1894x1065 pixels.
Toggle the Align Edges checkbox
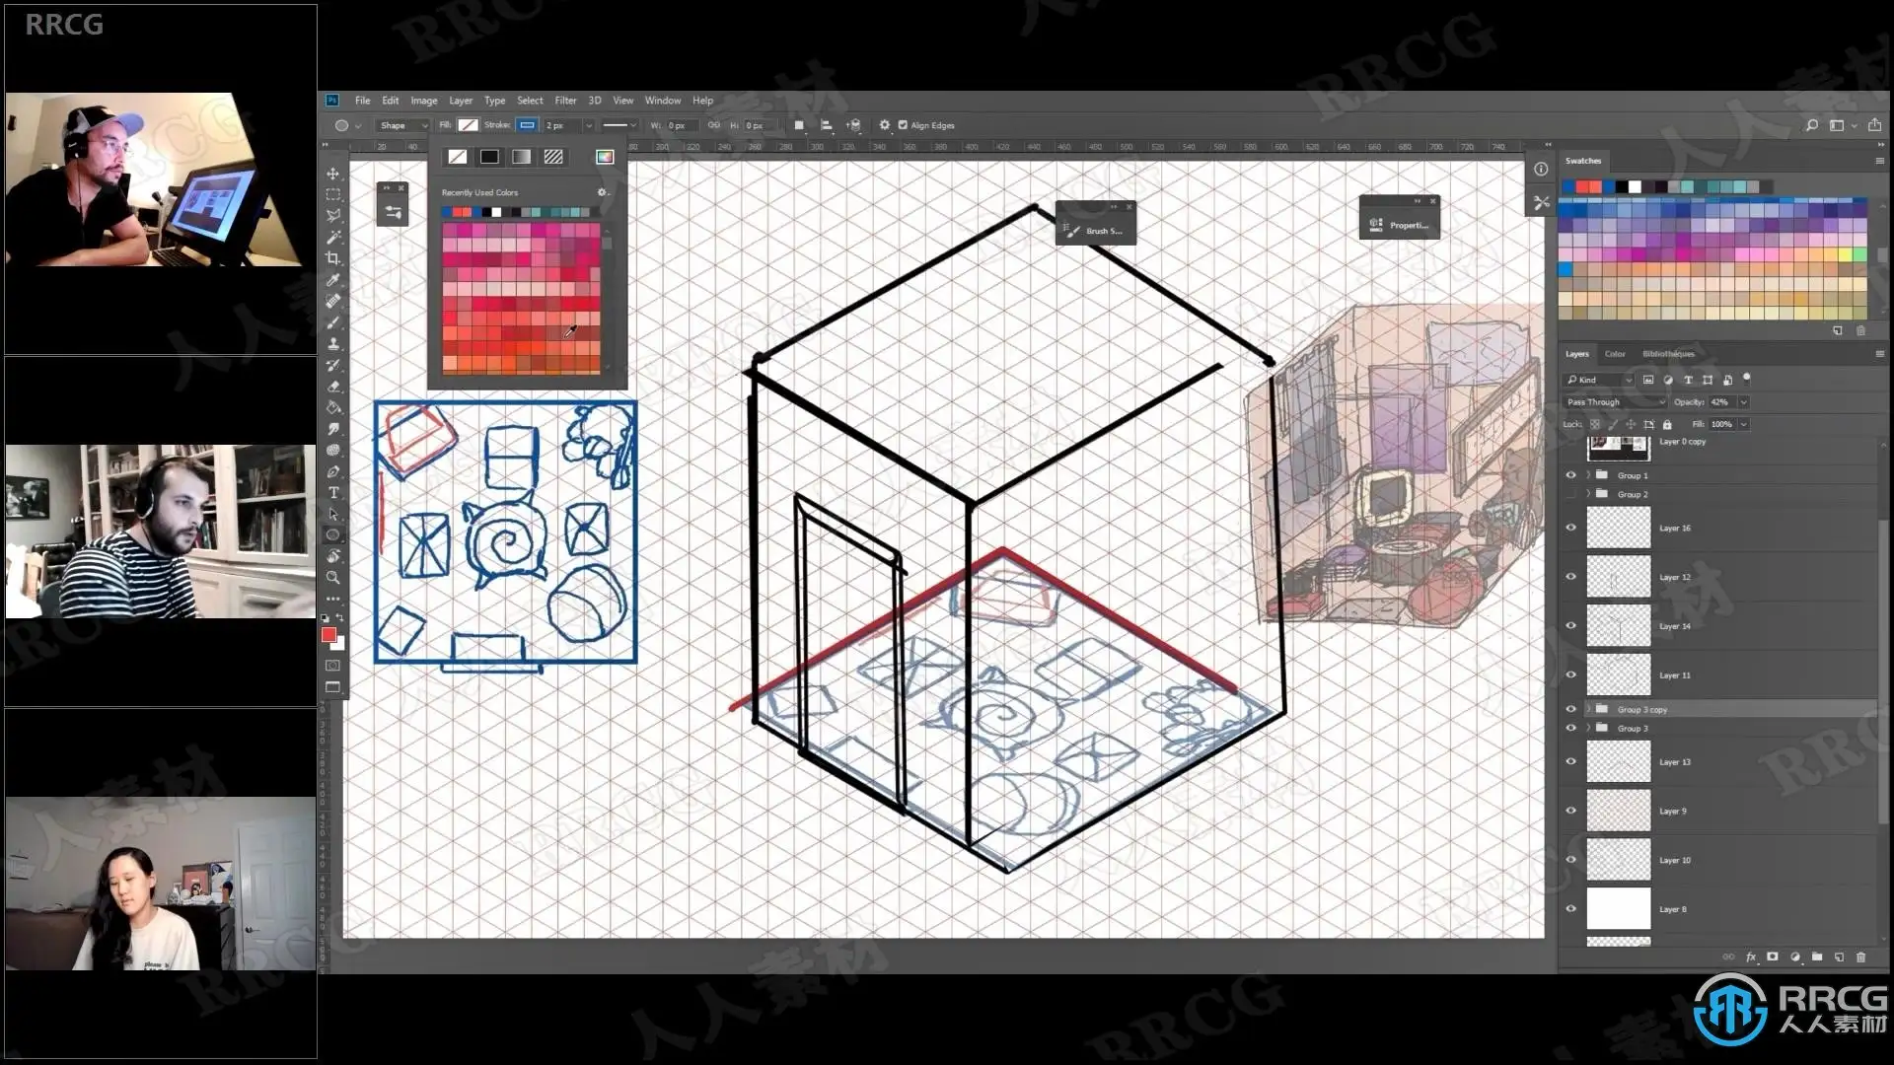click(x=903, y=125)
